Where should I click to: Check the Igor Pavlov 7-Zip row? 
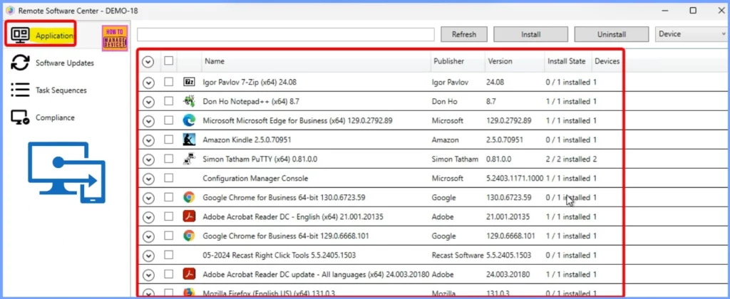[x=168, y=82]
